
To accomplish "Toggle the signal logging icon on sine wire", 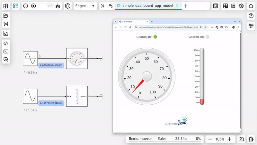I will tap(40, 56).
